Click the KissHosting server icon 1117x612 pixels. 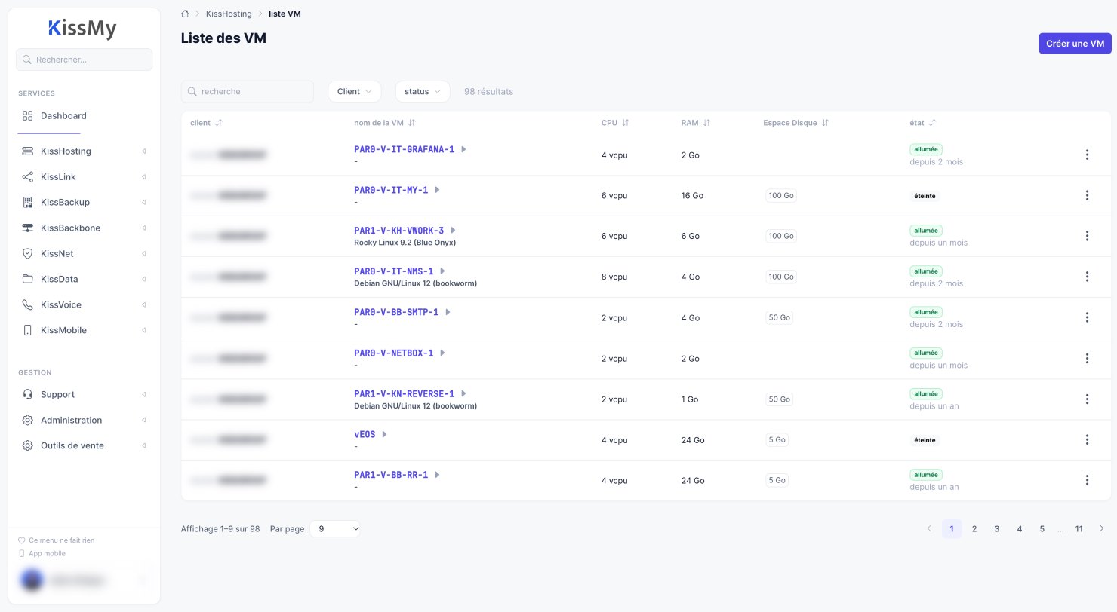click(28, 151)
